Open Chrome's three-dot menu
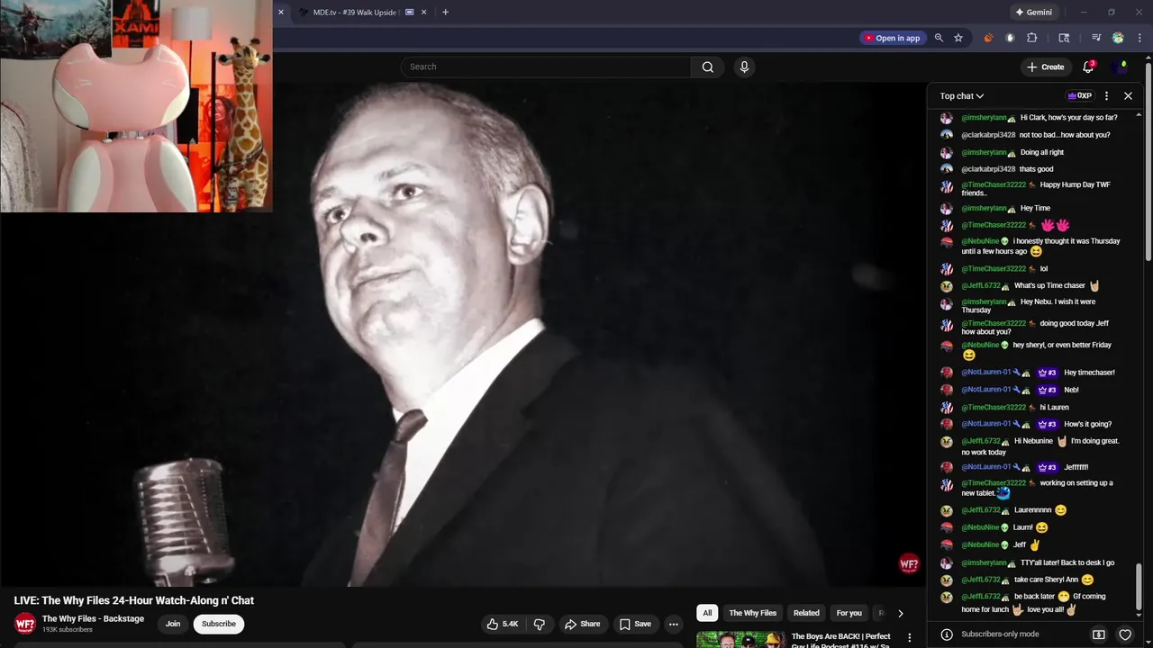Screen dimensions: 1153x648 tap(1139, 38)
